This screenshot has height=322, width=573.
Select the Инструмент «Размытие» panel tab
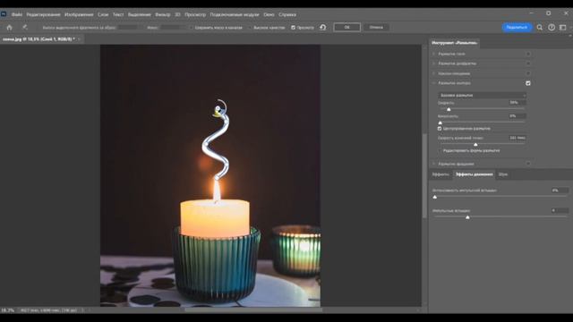[454, 43]
